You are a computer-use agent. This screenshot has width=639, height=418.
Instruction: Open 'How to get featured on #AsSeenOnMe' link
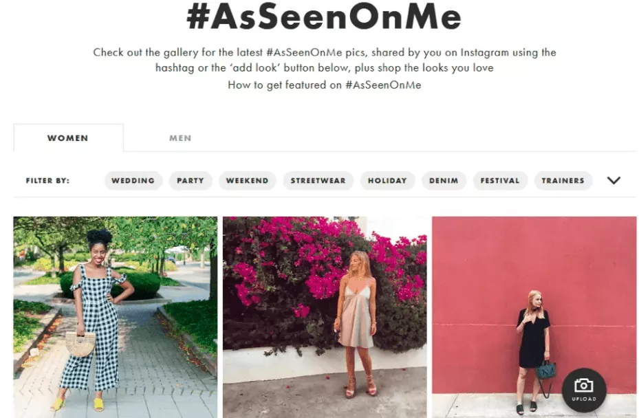(324, 85)
